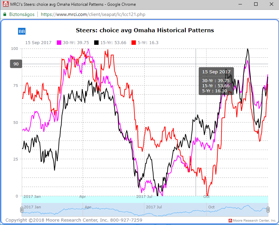
Task: Click the 15 Sep 2017 tooltip box
Action: click(216, 81)
